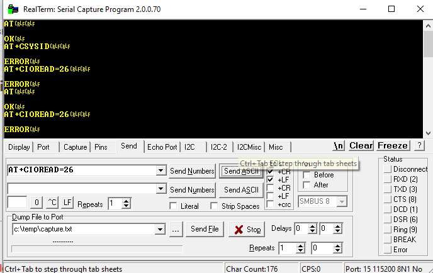Click the \n newline button
The image size is (433, 273).
tap(339, 145)
